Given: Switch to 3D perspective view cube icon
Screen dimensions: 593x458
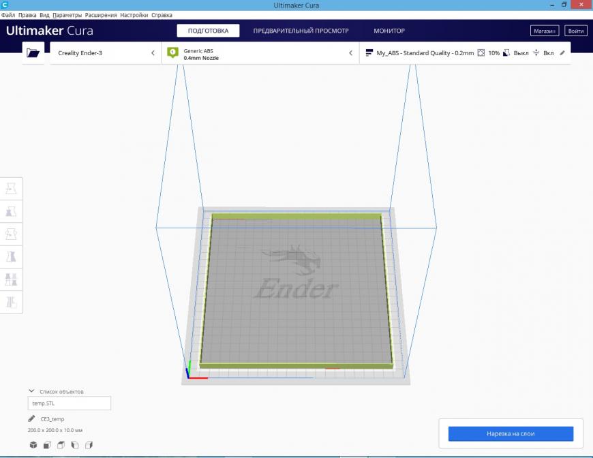Looking at the screenshot, I should pos(33,445).
